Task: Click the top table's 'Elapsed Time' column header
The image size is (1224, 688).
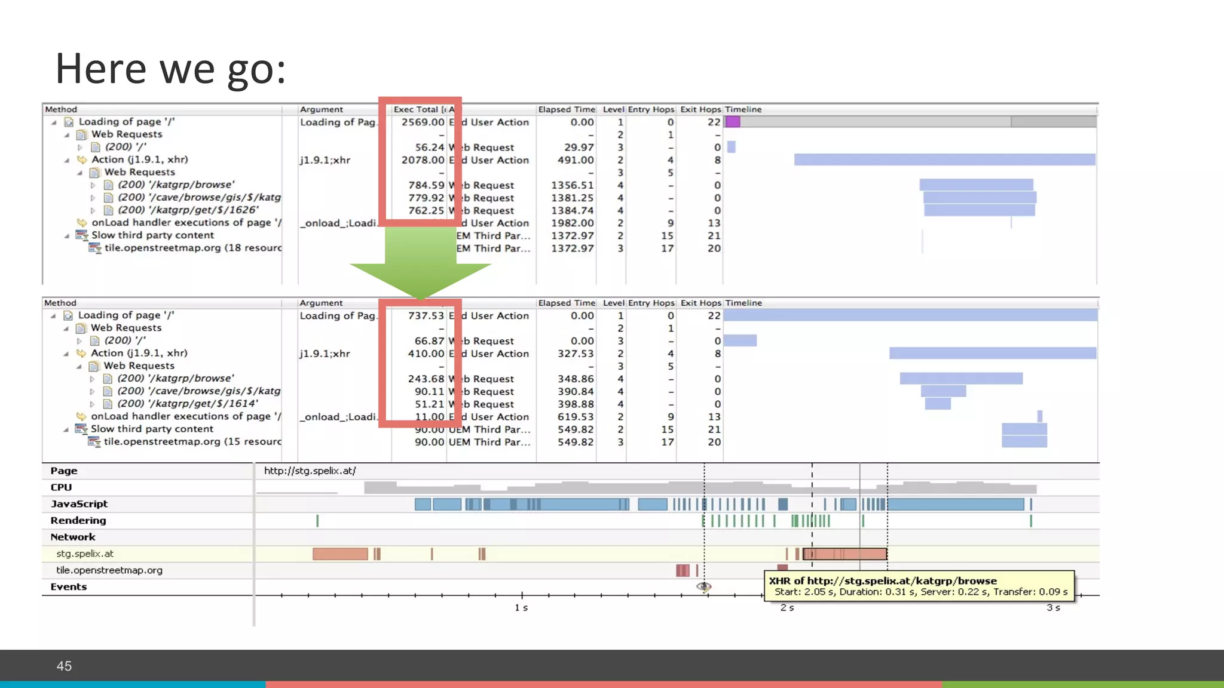Action: coord(566,109)
